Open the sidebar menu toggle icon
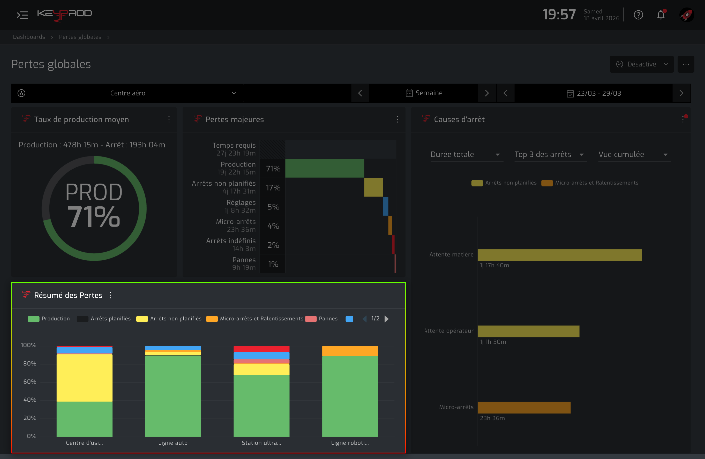 pos(22,15)
